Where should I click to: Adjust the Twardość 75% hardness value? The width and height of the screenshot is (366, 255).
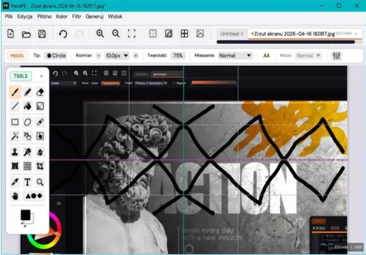click(x=178, y=55)
